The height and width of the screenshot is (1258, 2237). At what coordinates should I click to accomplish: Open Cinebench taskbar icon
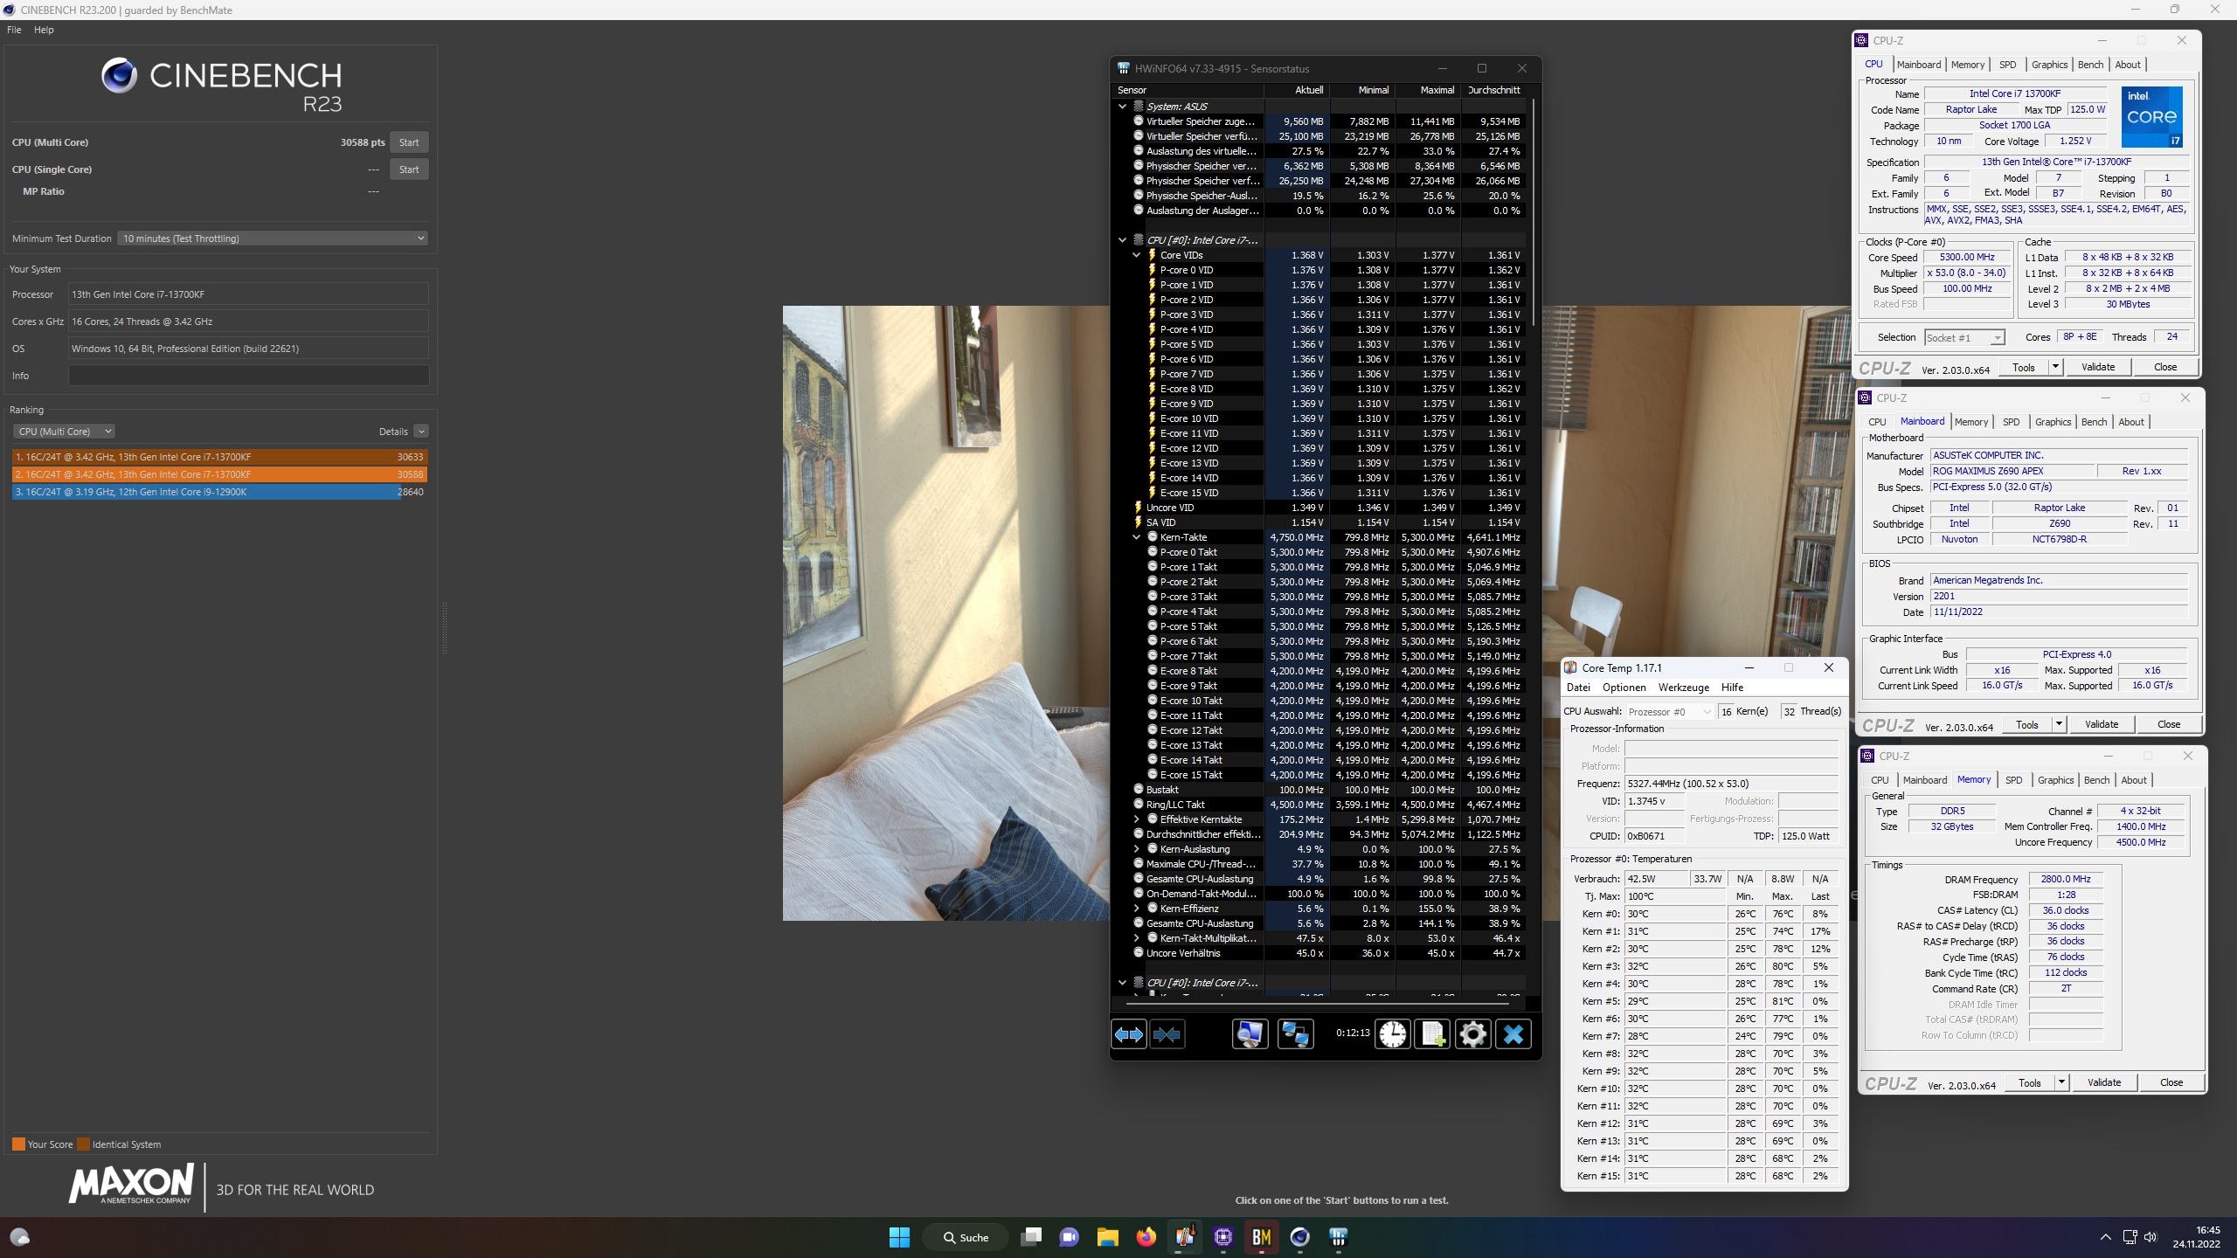(1299, 1237)
